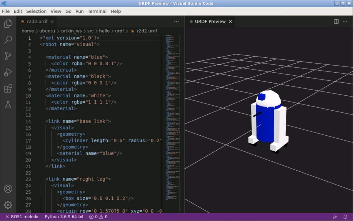Open the Manage gear icon
Viewport: 353px width, 221px height.
pyautogui.click(x=8, y=205)
